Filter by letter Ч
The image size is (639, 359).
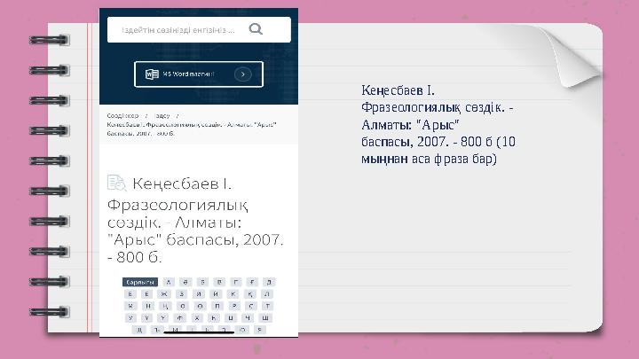pos(248,318)
